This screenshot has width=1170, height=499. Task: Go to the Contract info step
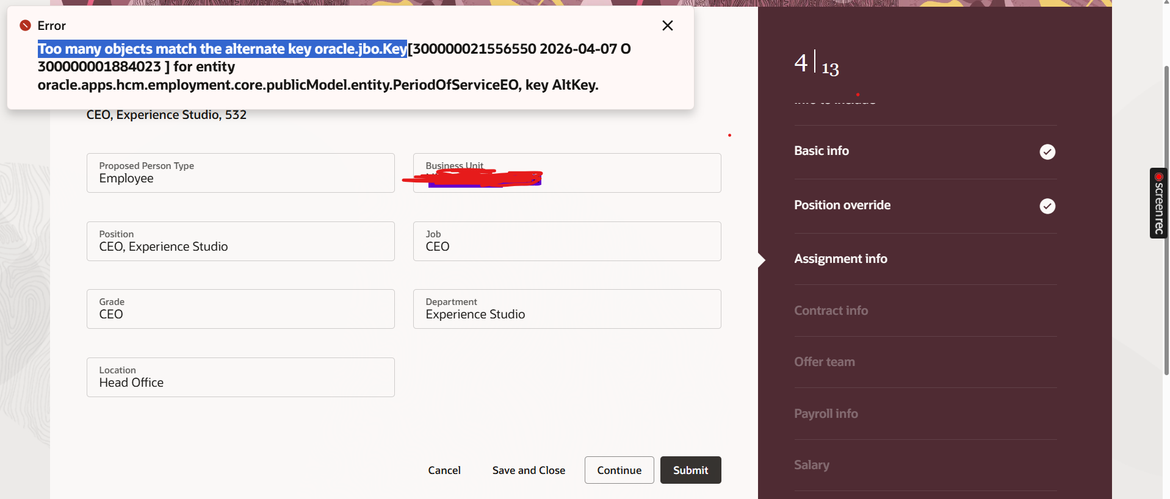(x=831, y=311)
